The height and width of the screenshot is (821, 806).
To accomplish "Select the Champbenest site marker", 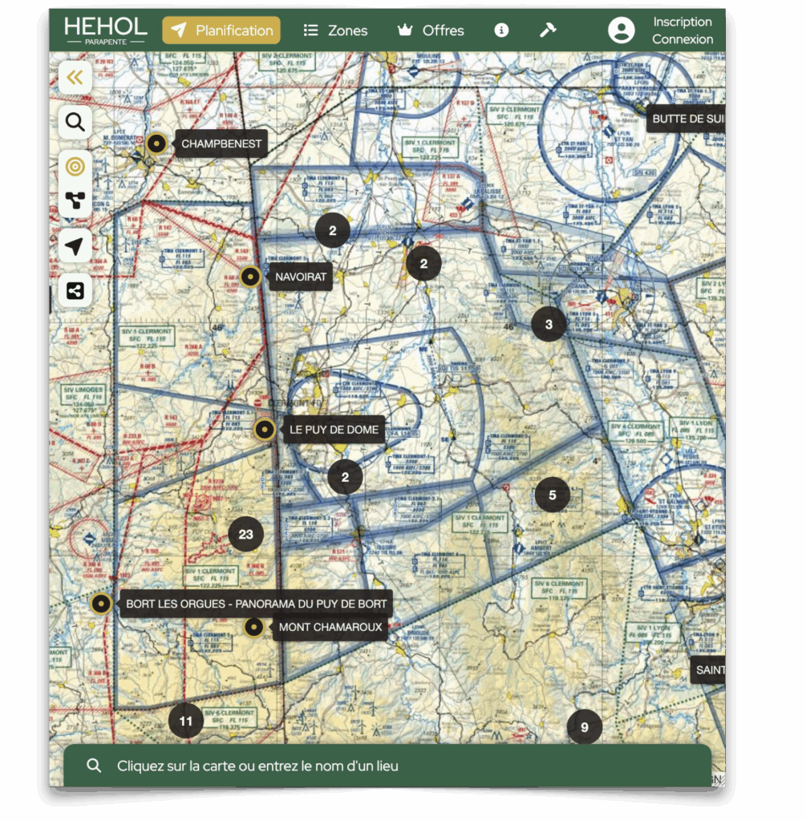I will click(157, 144).
